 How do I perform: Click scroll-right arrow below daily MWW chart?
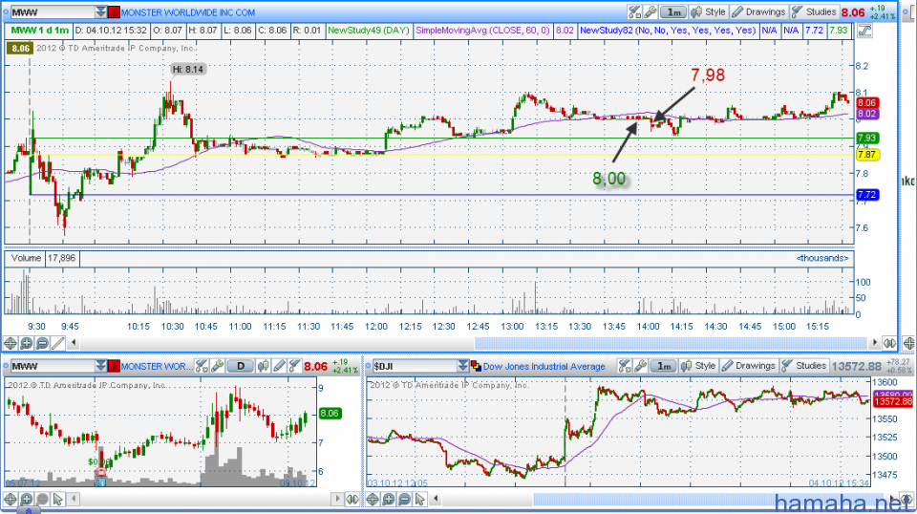[337, 499]
